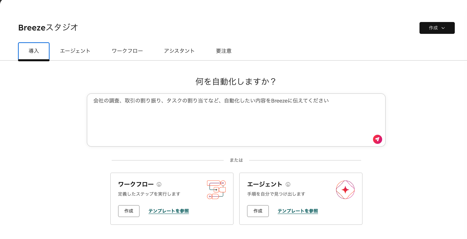
Task: Create a workflow with the 作成 button
Action: [129, 211]
